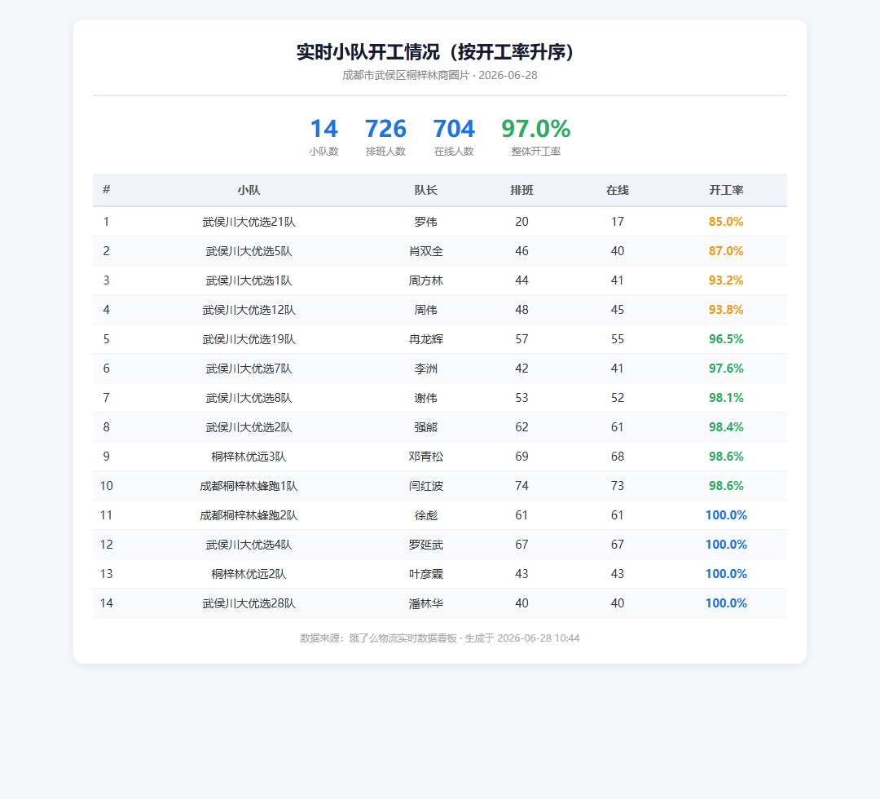Click the 96.5% rate value

pyautogui.click(x=726, y=339)
